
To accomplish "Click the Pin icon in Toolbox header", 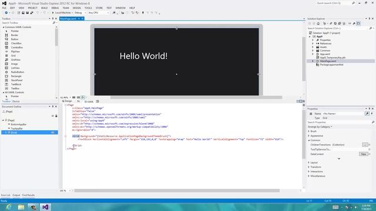I will point(53,18).
